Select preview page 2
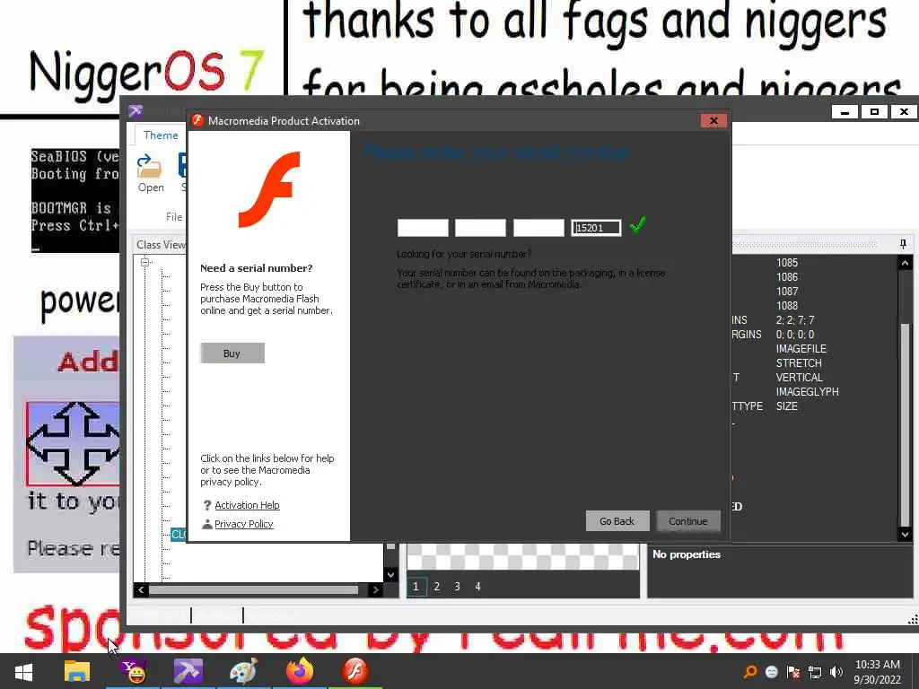 [x=437, y=587]
